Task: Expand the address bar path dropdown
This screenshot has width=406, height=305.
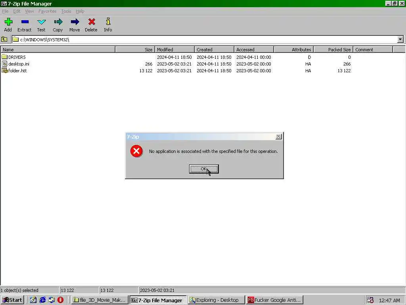Action: tap(400, 39)
